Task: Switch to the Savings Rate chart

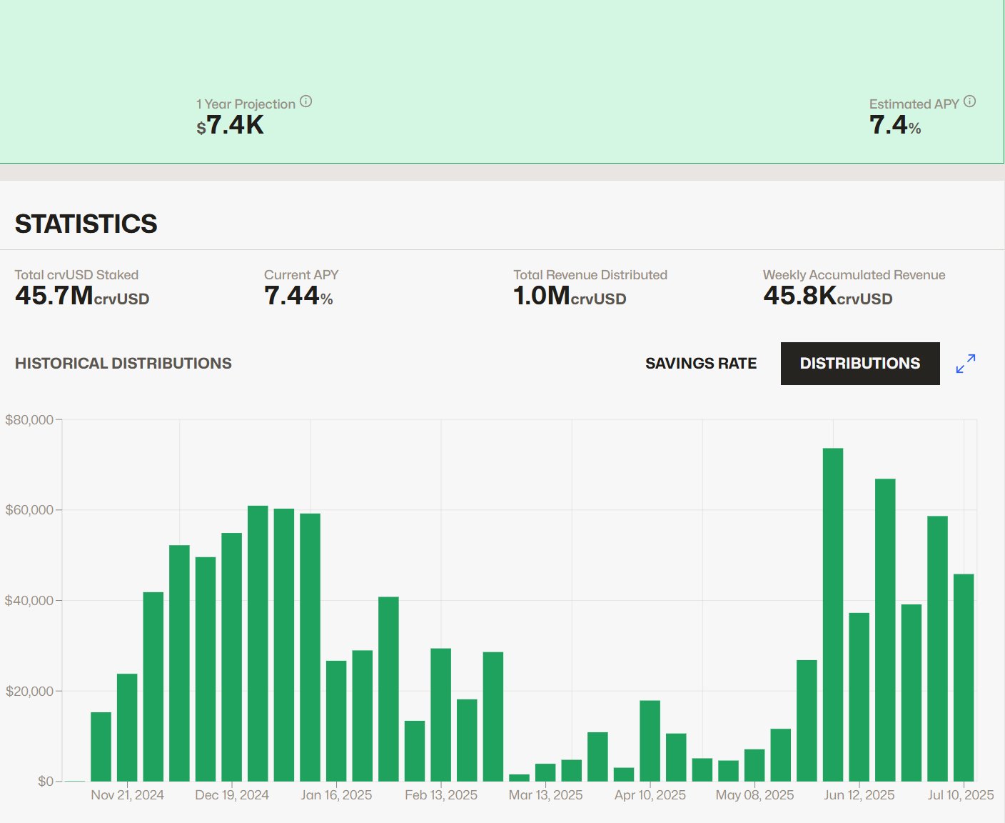Action: point(700,364)
